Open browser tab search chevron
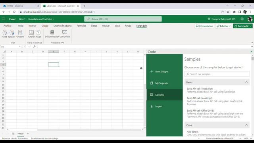Screen dimensions: 254x143 (227, 6)
